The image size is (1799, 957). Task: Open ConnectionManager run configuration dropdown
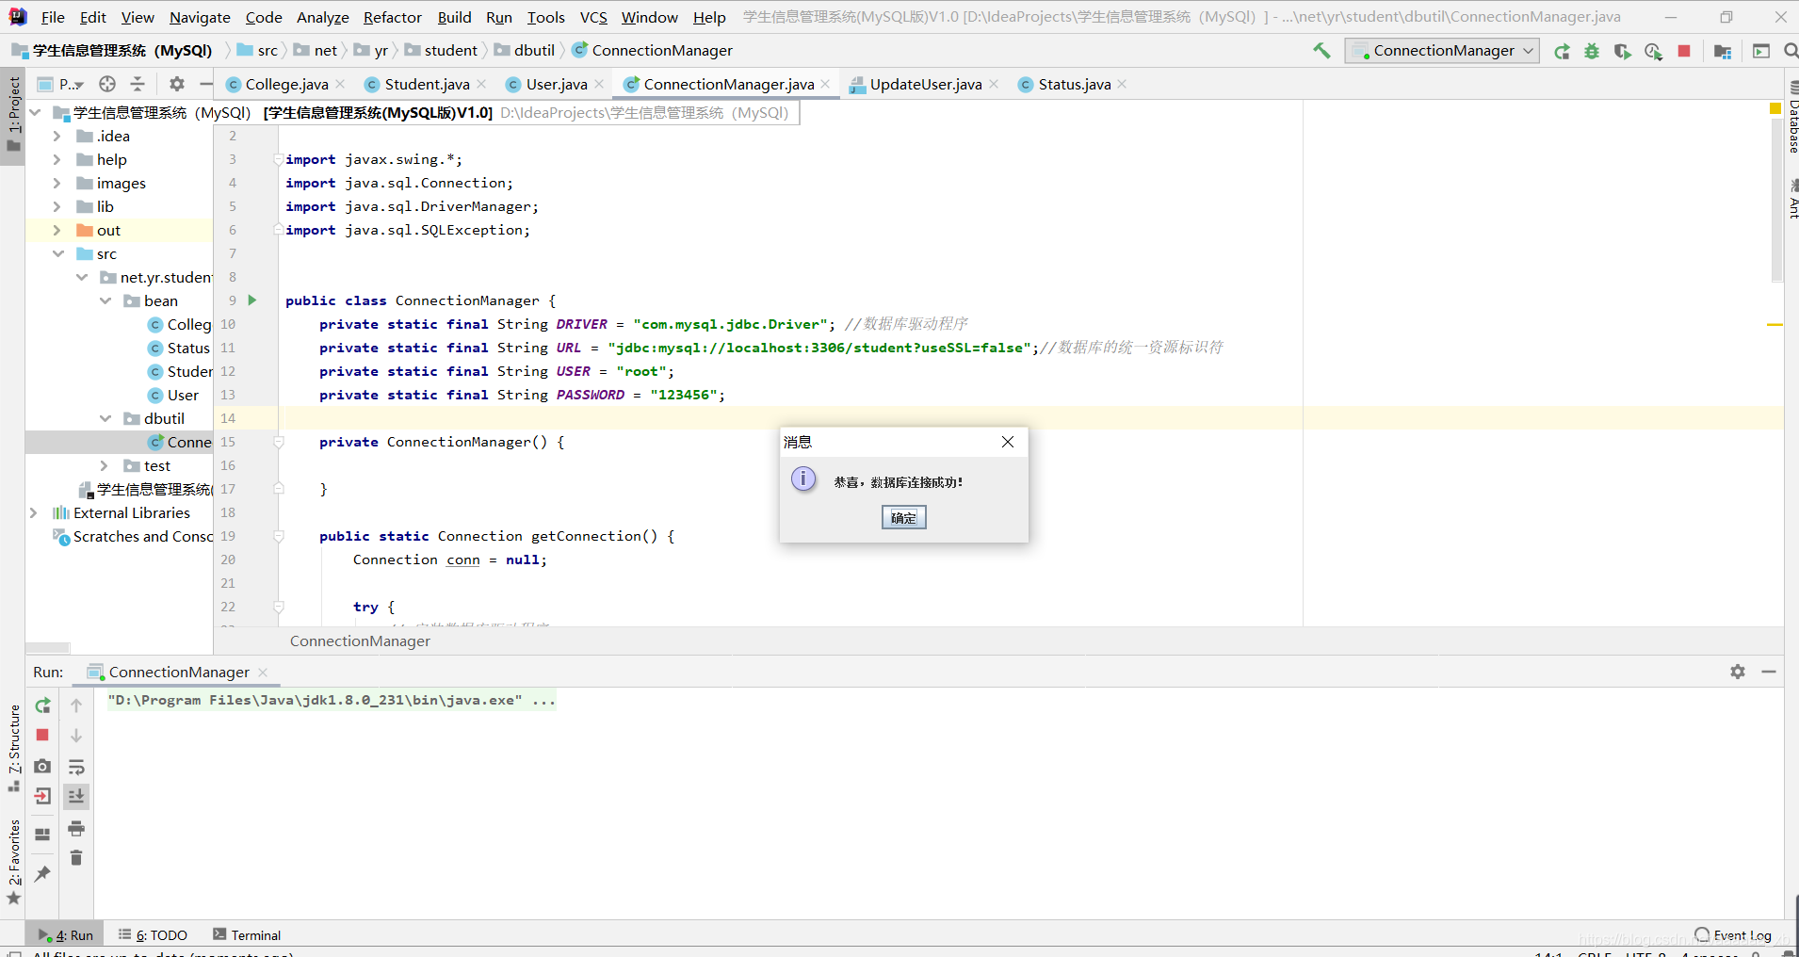pos(1442,51)
